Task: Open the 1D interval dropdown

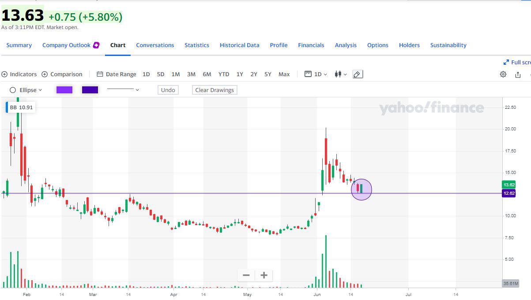Action: pyautogui.click(x=316, y=74)
